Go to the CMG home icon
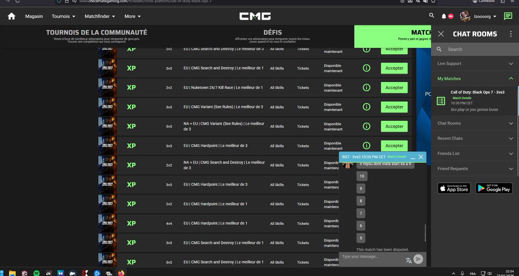The image size is (519, 276). [x=12, y=16]
